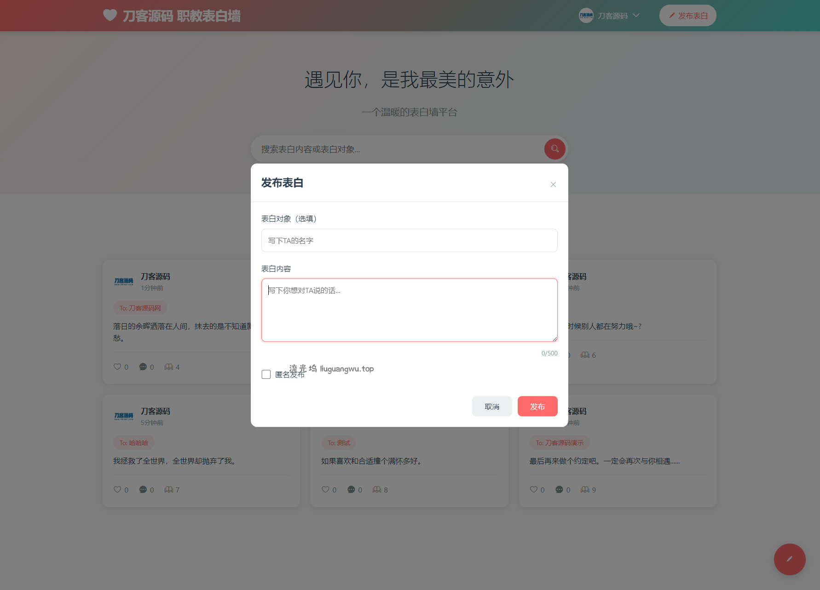Click the heart logo in the header
The width and height of the screenshot is (820, 590).
pyautogui.click(x=110, y=15)
